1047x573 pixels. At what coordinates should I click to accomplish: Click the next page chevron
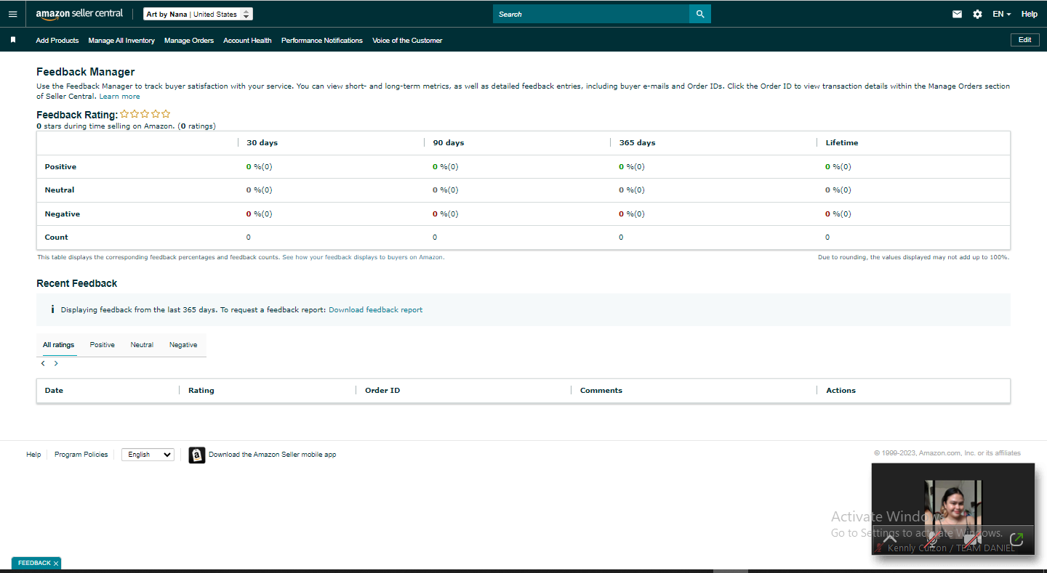56,363
